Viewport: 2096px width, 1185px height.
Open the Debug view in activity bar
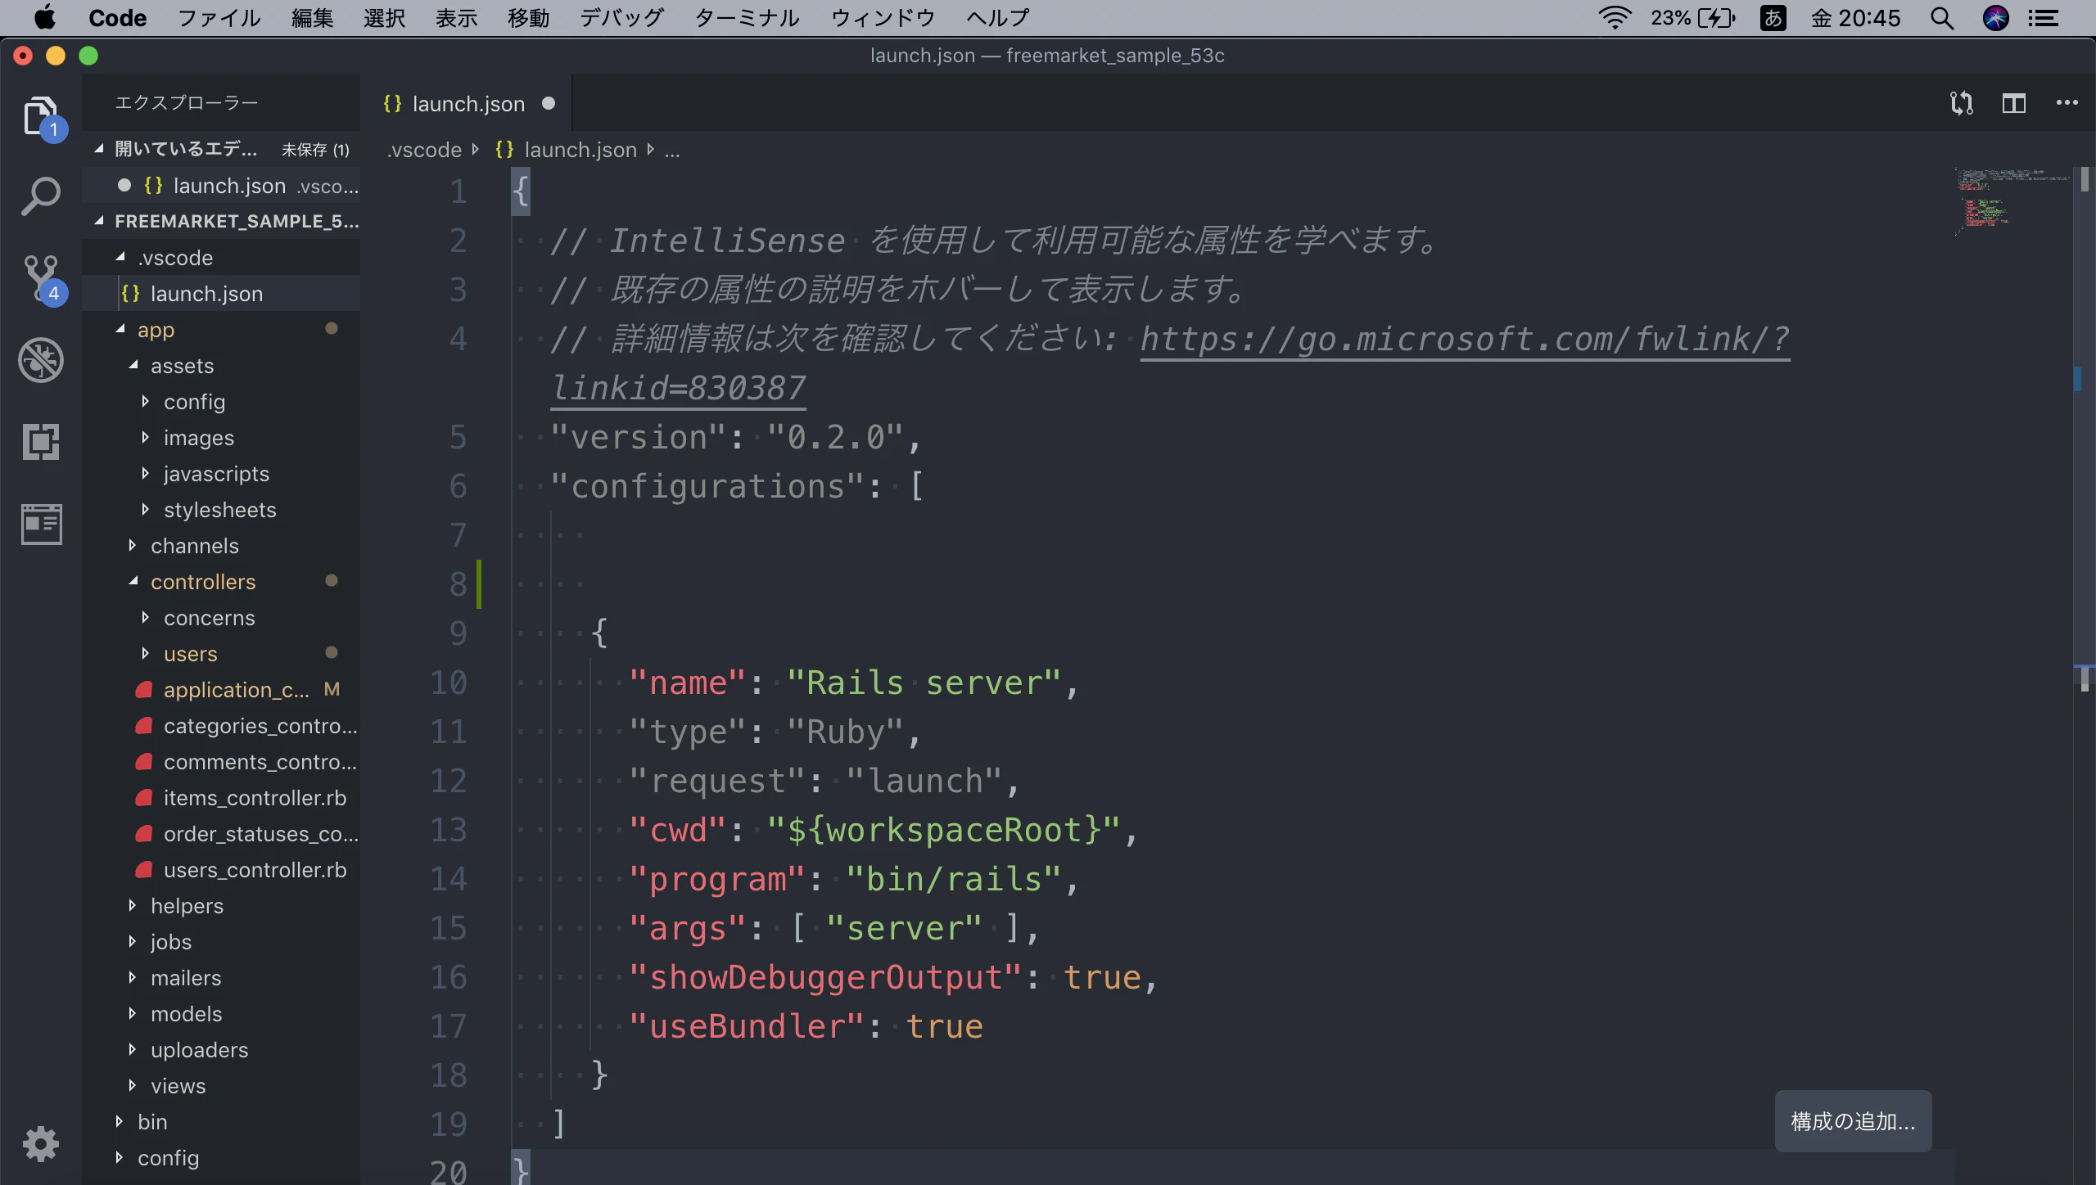click(41, 360)
